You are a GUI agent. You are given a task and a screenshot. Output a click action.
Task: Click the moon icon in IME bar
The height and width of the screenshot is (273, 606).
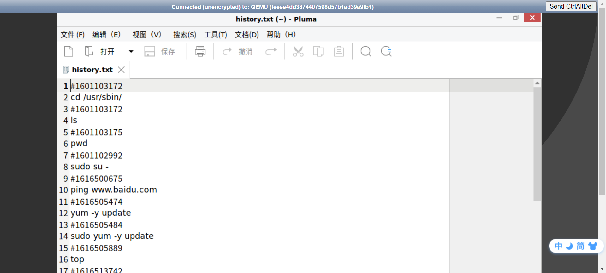point(569,246)
